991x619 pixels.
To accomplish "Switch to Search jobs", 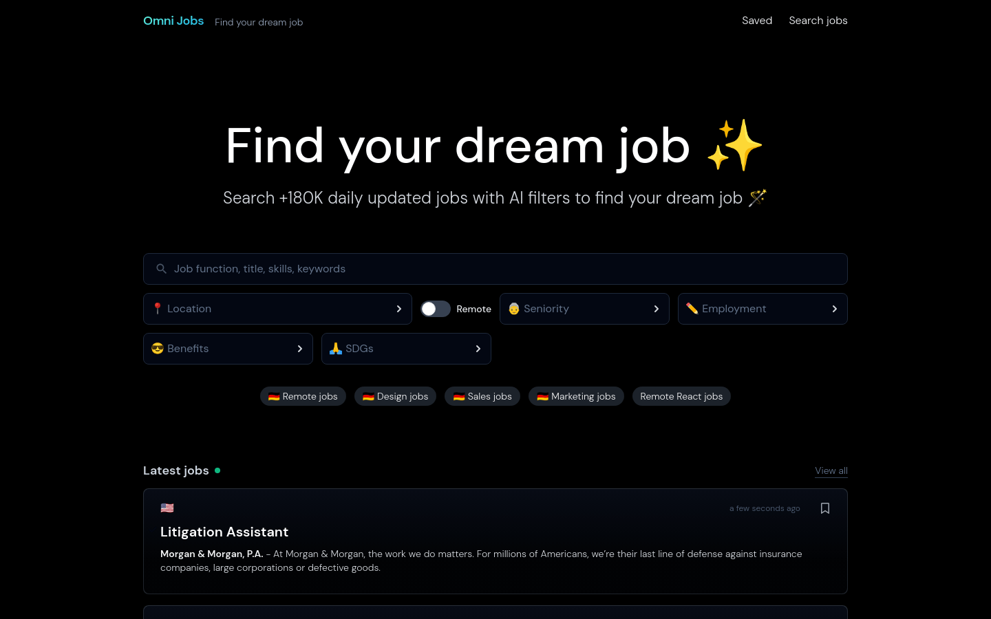I will 818,21.
